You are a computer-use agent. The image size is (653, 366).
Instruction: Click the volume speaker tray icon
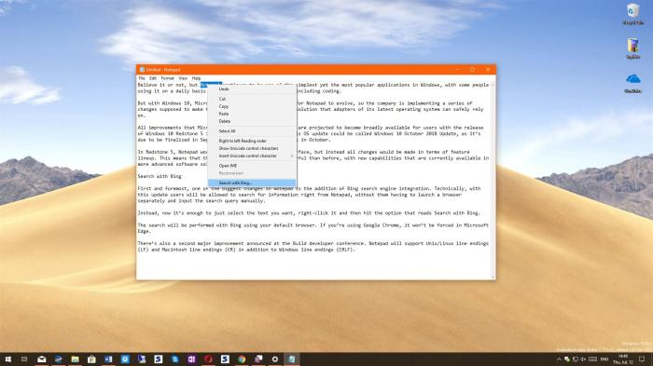tap(583, 359)
